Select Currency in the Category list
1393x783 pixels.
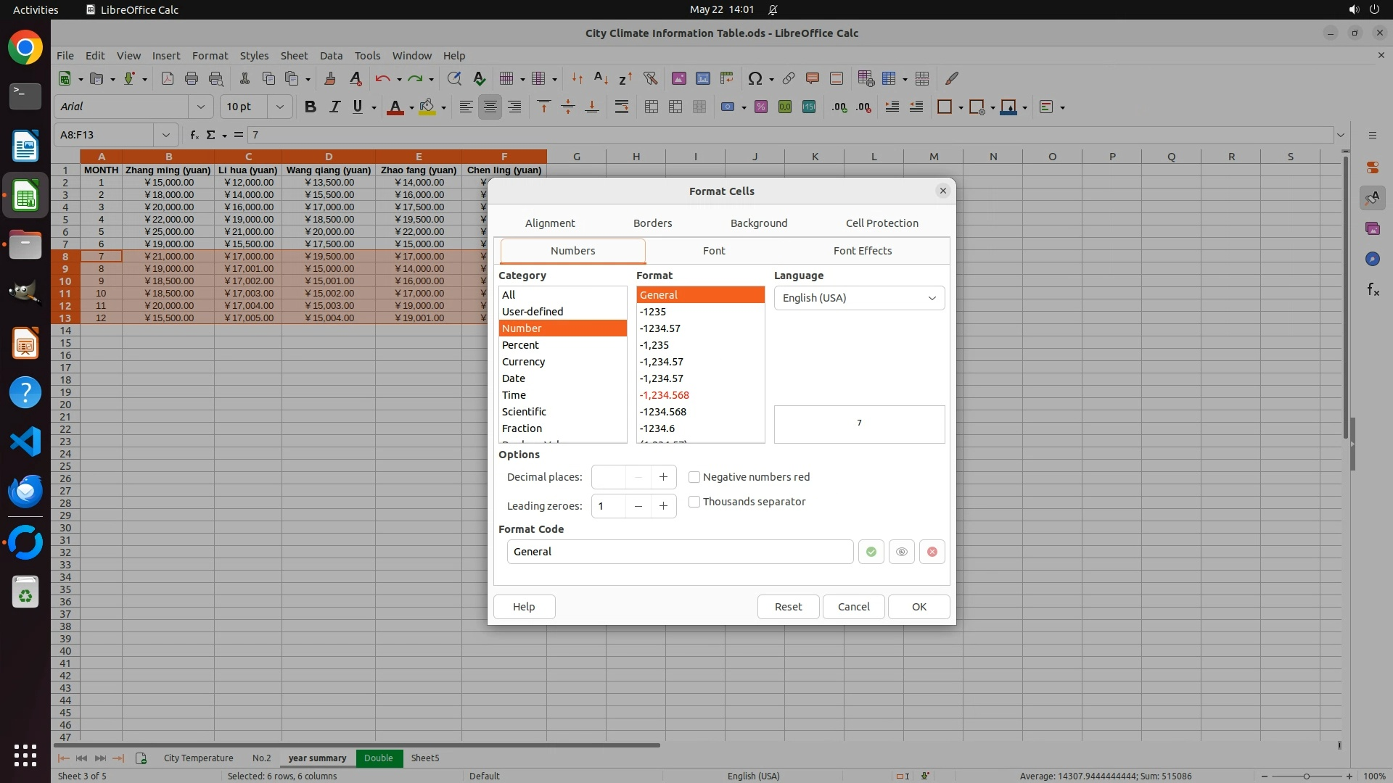[523, 362]
